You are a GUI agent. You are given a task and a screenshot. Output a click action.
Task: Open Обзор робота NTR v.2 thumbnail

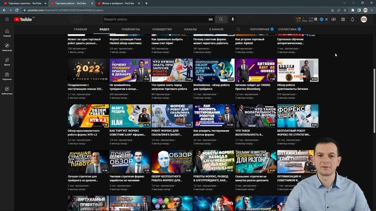point(88,116)
